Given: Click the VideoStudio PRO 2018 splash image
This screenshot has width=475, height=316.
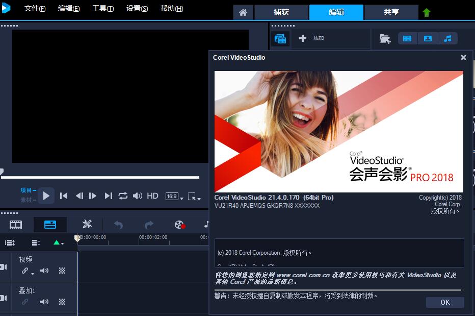Looking at the screenshot, I should click(x=339, y=131).
